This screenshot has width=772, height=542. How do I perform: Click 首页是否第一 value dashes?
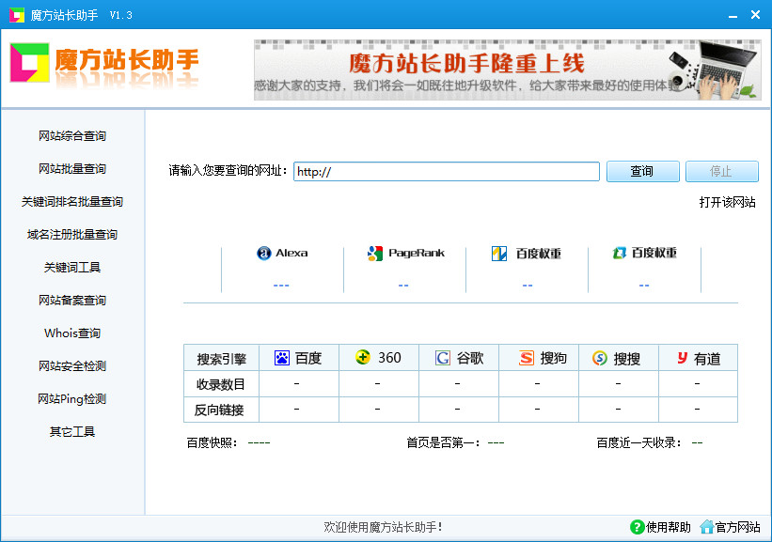pyautogui.click(x=496, y=442)
